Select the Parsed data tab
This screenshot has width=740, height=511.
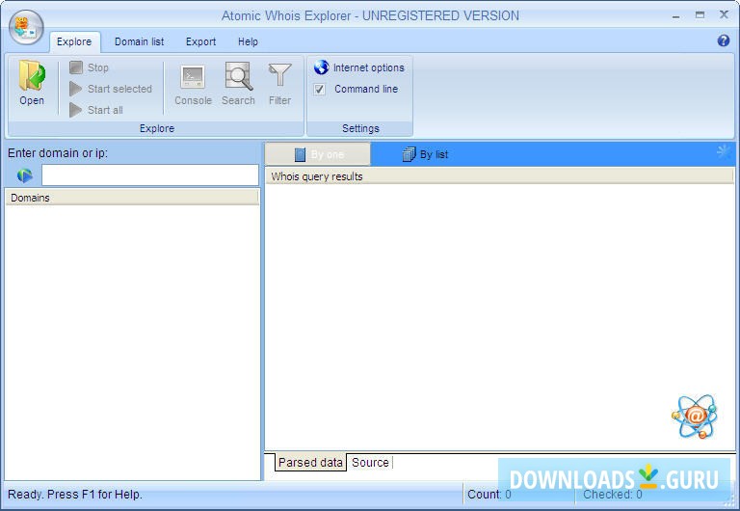pos(310,463)
